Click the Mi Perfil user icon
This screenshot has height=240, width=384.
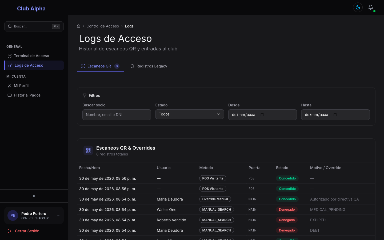pos(10,86)
